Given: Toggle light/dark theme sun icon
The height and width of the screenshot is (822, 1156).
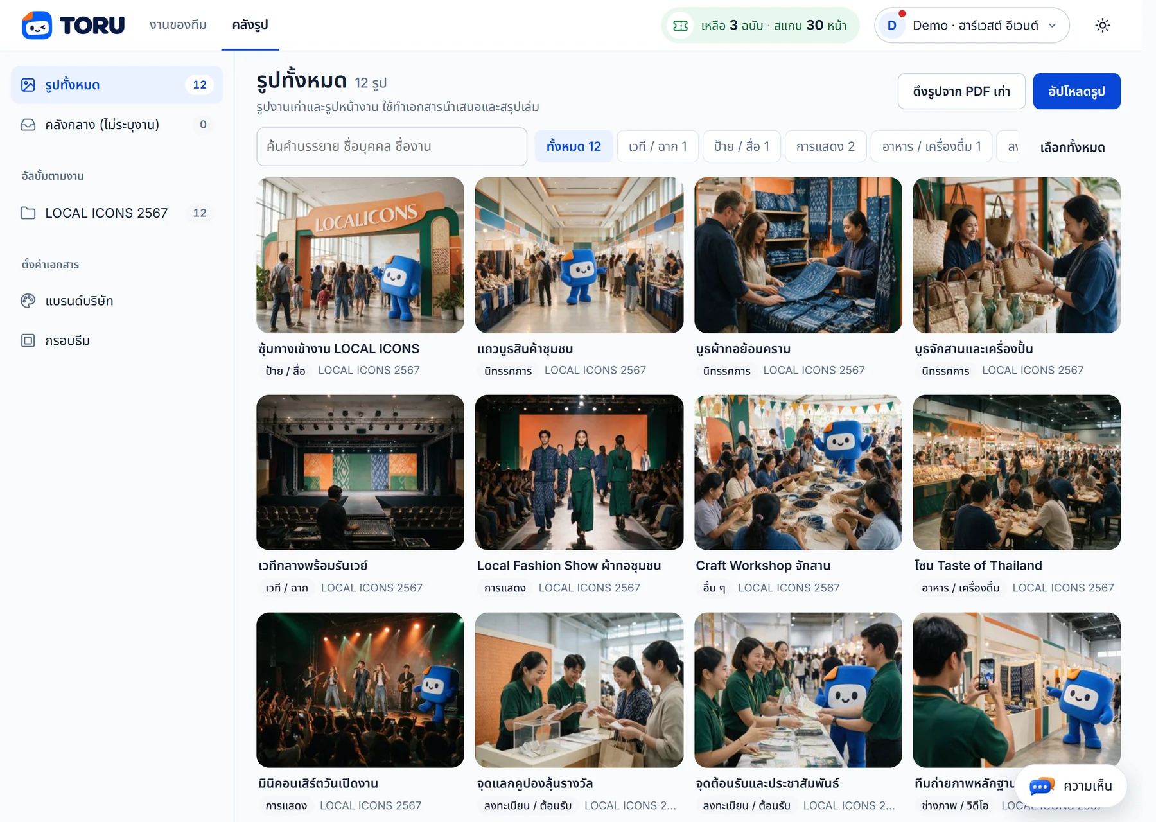Looking at the screenshot, I should pos(1102,25).
